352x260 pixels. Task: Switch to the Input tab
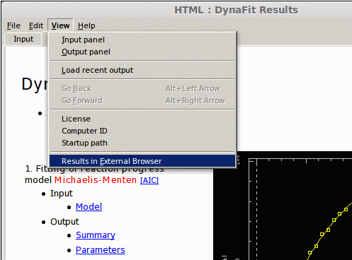[x=23, y=39]
